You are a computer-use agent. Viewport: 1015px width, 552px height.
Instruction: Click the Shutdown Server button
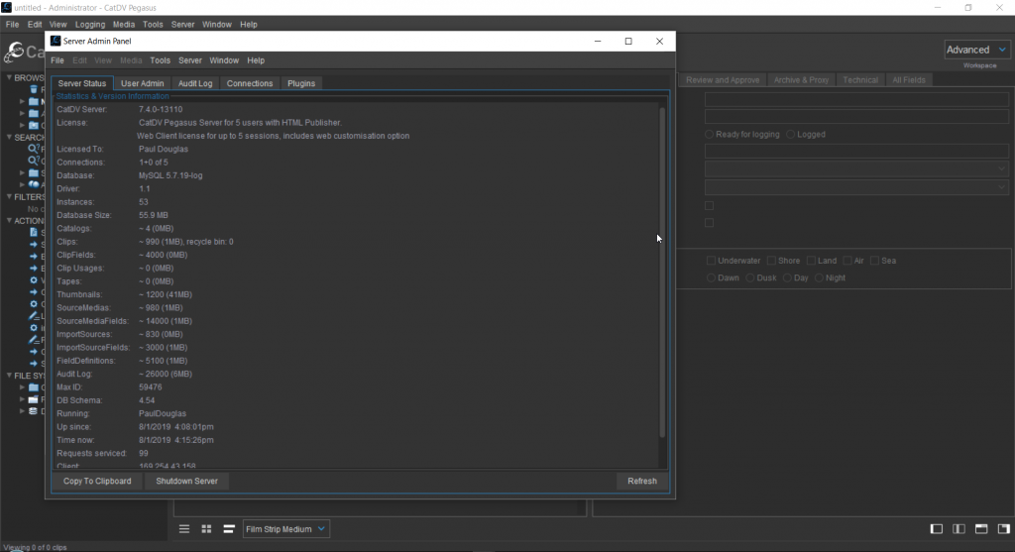point(187,481)
